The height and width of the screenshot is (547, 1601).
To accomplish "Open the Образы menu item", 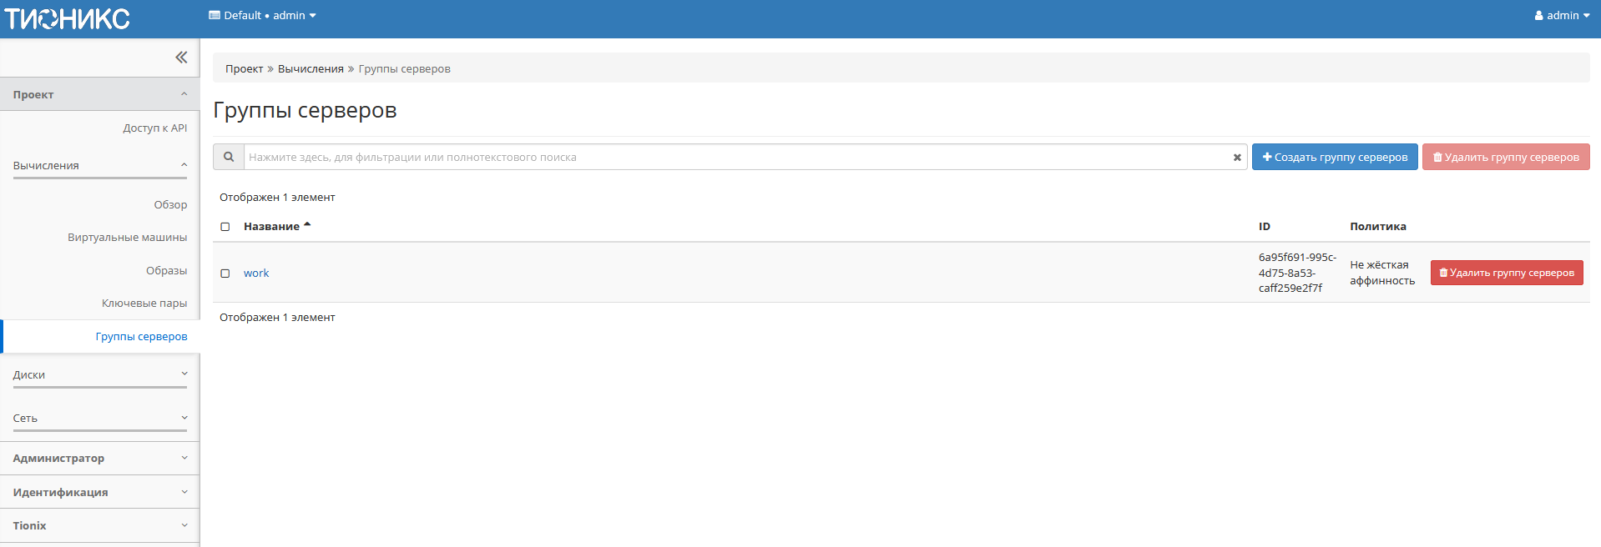I will pos(166,271).
